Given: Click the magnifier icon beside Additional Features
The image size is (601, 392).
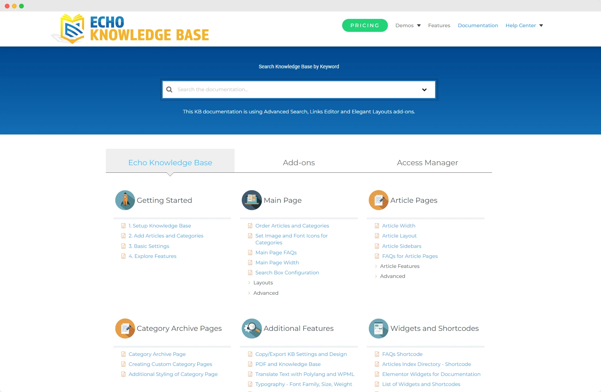Looking at the screenshot, I should click(x=252, y=328).
